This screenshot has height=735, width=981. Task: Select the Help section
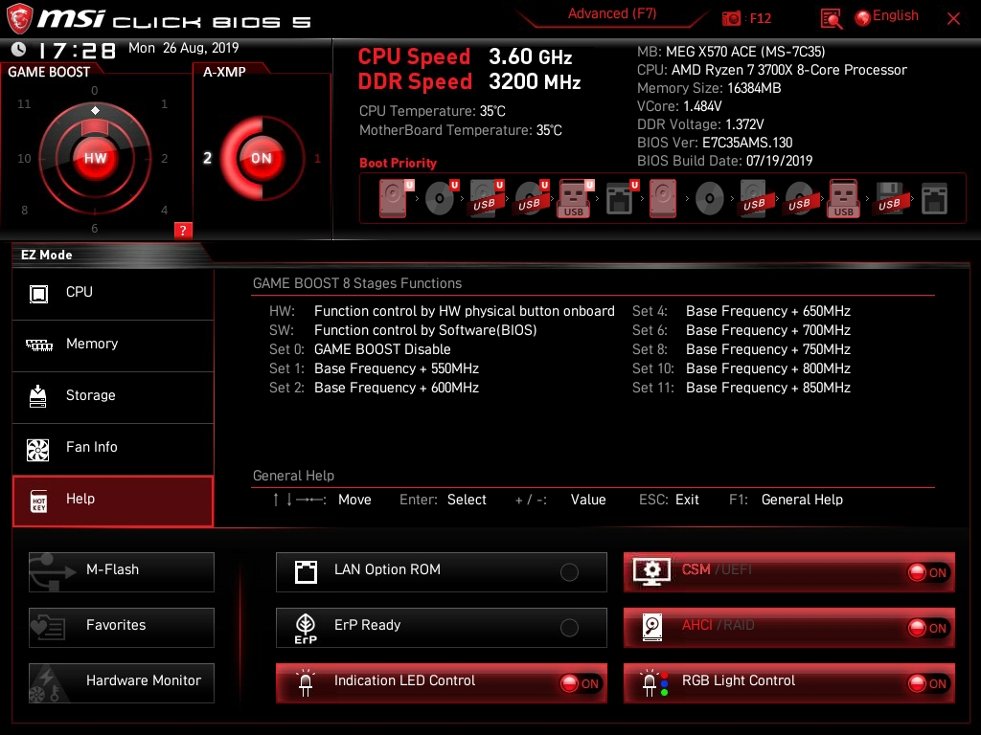pyautogui.click(x=113, y=501)
